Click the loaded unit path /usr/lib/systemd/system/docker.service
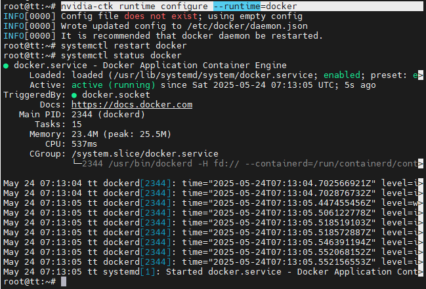This screenshot has width=426, height=289. tap(213, 75)
